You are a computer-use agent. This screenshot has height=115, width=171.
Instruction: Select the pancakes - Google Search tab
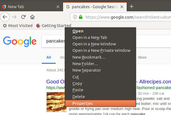tap(95, 7)
